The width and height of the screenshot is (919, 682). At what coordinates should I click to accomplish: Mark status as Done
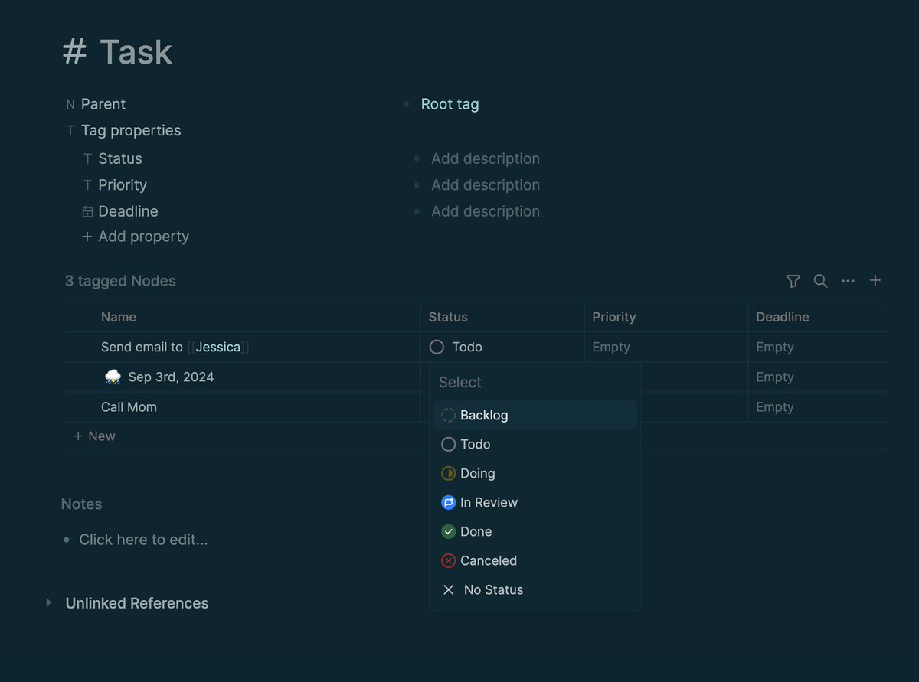535,531
